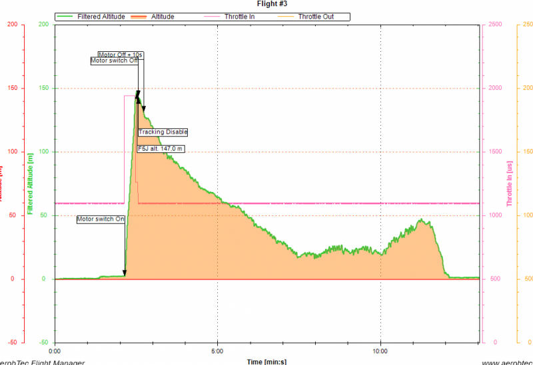The width and height of the screenshot is (533, 365).
Task: Select the Motor switch Off annotation label
Action: tap(114, 61)
